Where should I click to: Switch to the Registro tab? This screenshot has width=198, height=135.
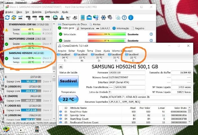138,28
